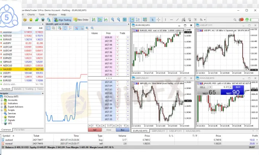Click the down arrow at price 1828.00

pyautogui.click(x=117, y=37)
